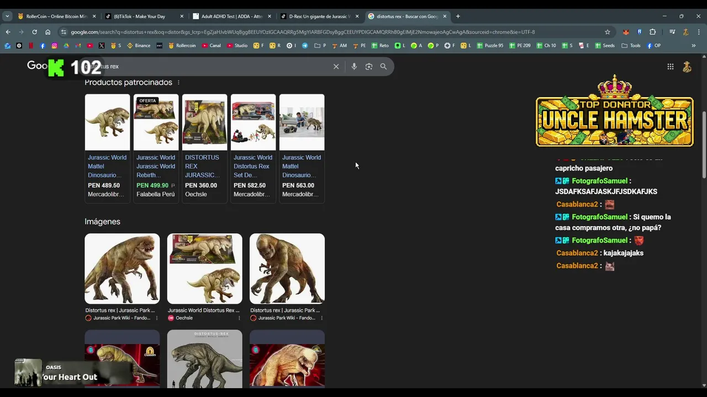Open the Facebook bookmark icon
707x397 pixels.
point(43,46)
